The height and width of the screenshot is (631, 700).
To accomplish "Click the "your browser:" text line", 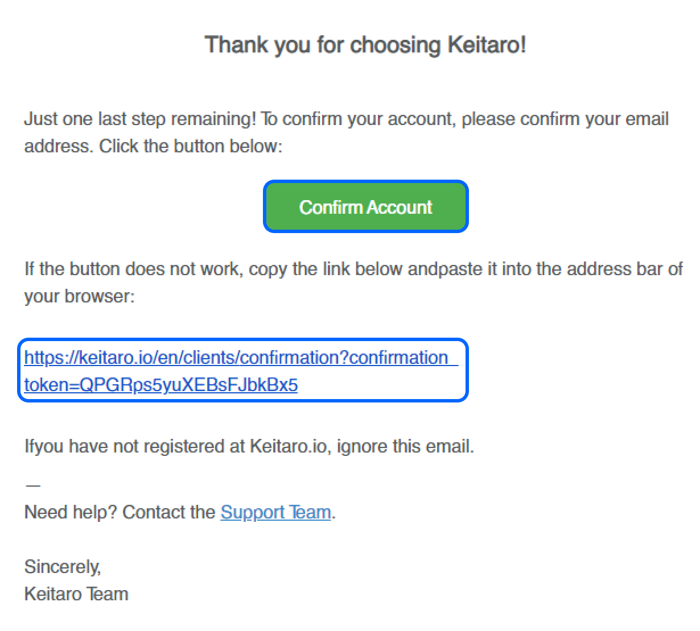I will coord(79,296).
